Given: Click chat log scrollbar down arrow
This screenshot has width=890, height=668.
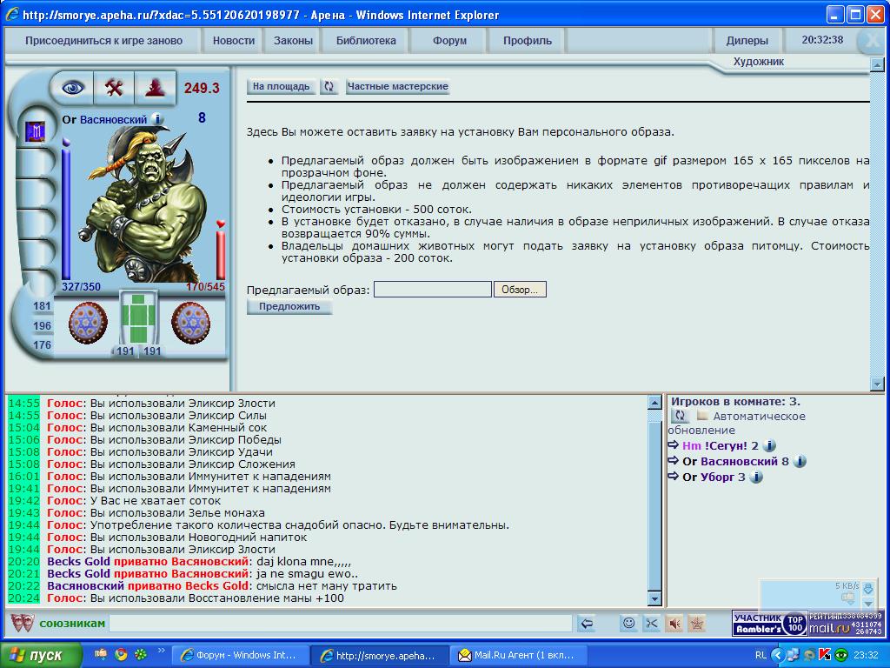Looking at the screenshot, I should (x=654, y=598).
